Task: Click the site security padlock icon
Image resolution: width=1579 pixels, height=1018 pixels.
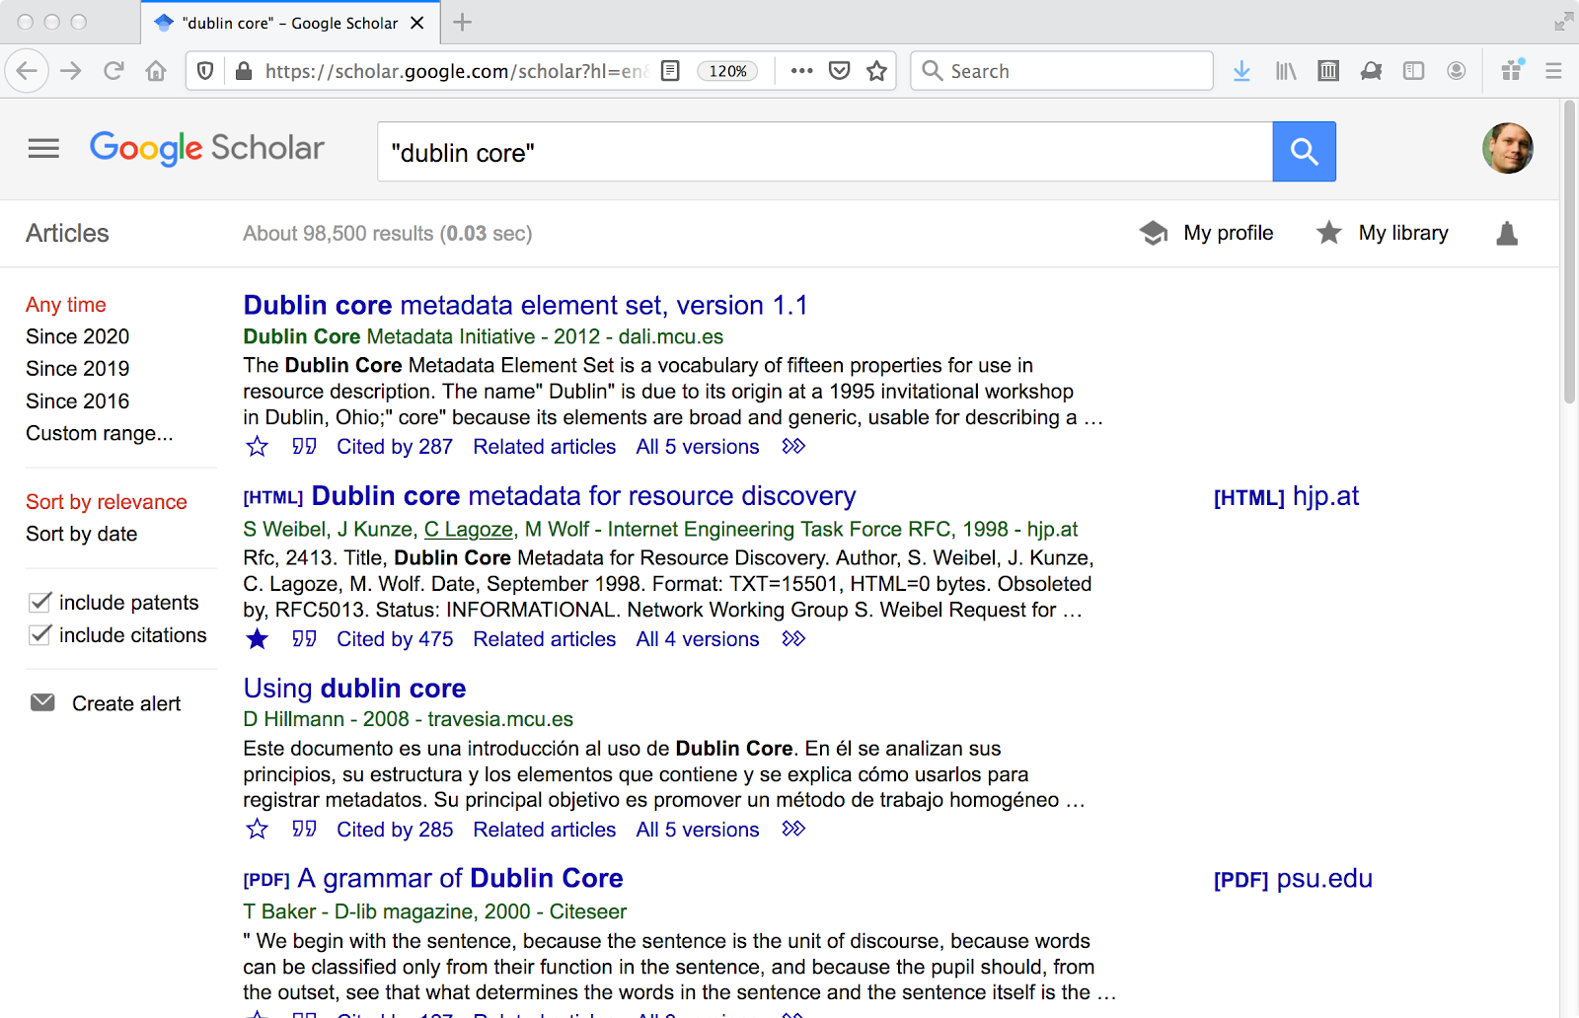Action: [x=244, y=71]
